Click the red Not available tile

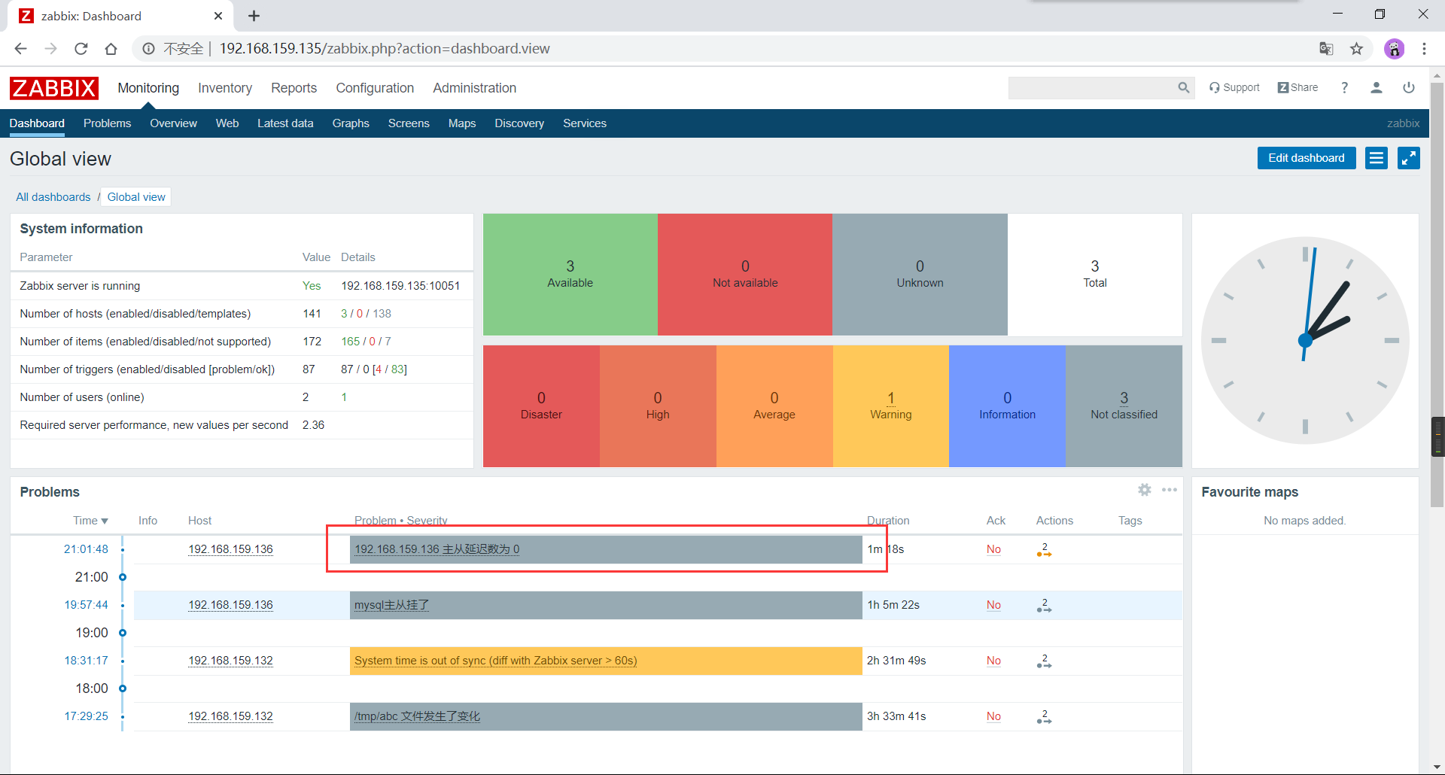point(745,275)
